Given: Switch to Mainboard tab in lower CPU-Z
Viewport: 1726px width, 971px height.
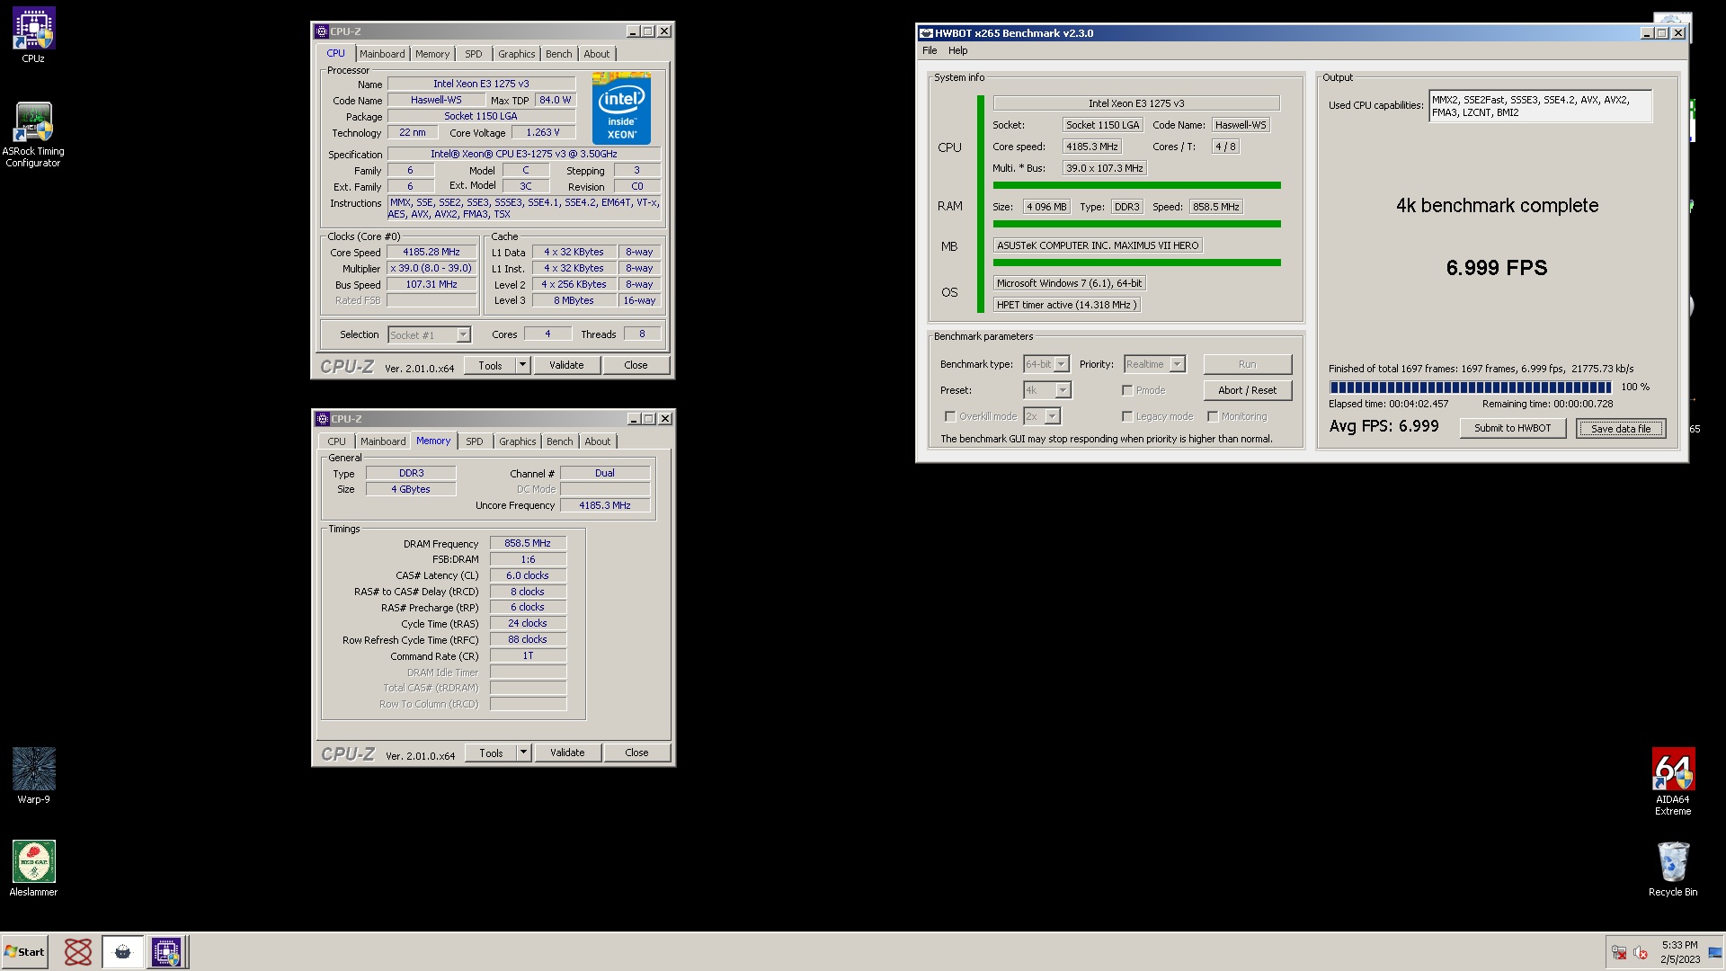Looking at the screenshot, I should tap(383, 441).
